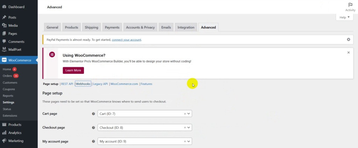The image size is (358, 148).
Task: Open WooCommerce Home submenu item
Action: [7, 69]
